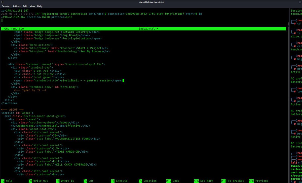Open the Help menu
Viewport: 302px width, 183px height.
(40, 6)
